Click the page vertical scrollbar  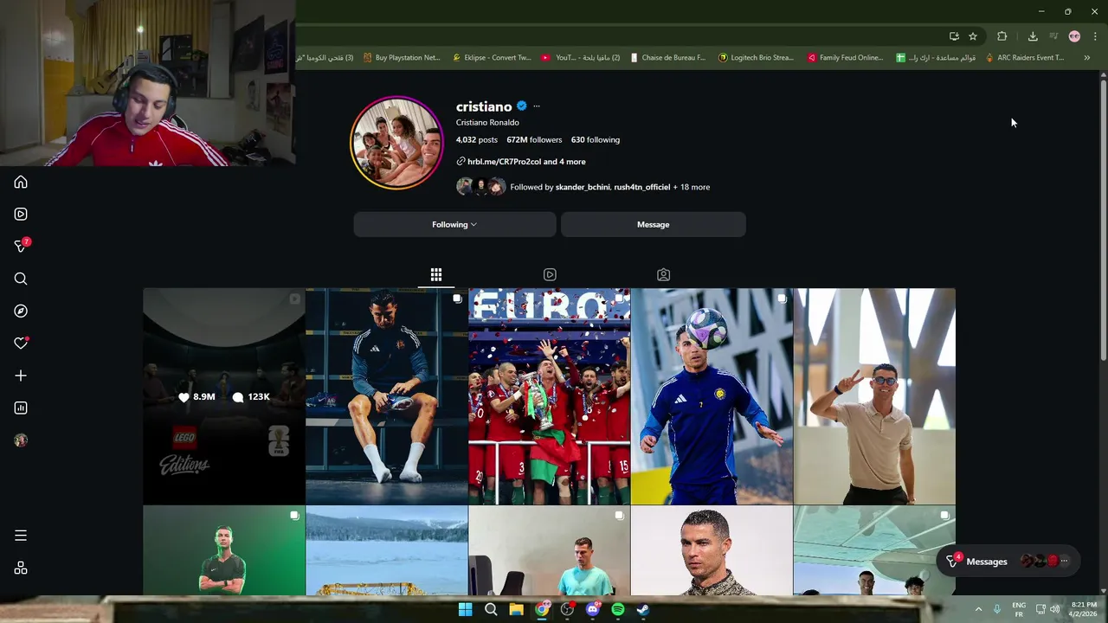1104,221
